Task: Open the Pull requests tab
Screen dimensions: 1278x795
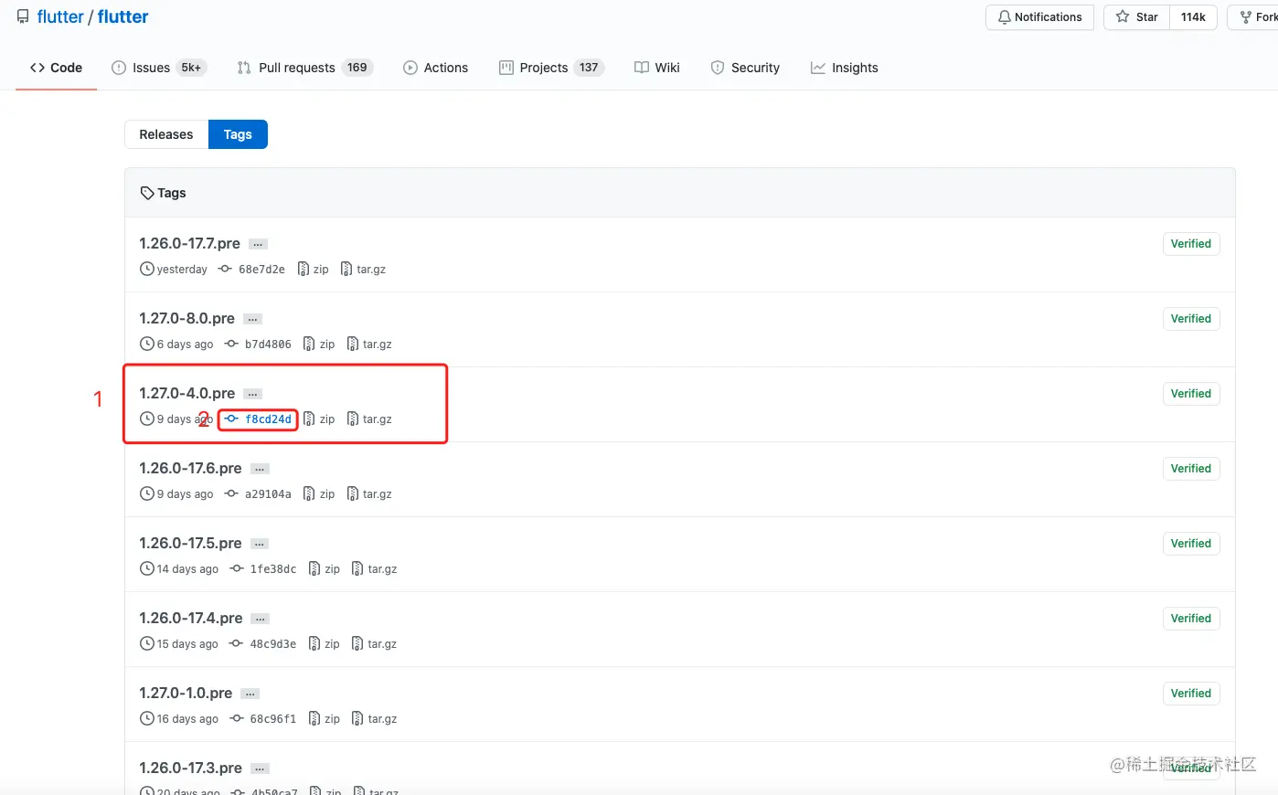Action: 305,68
